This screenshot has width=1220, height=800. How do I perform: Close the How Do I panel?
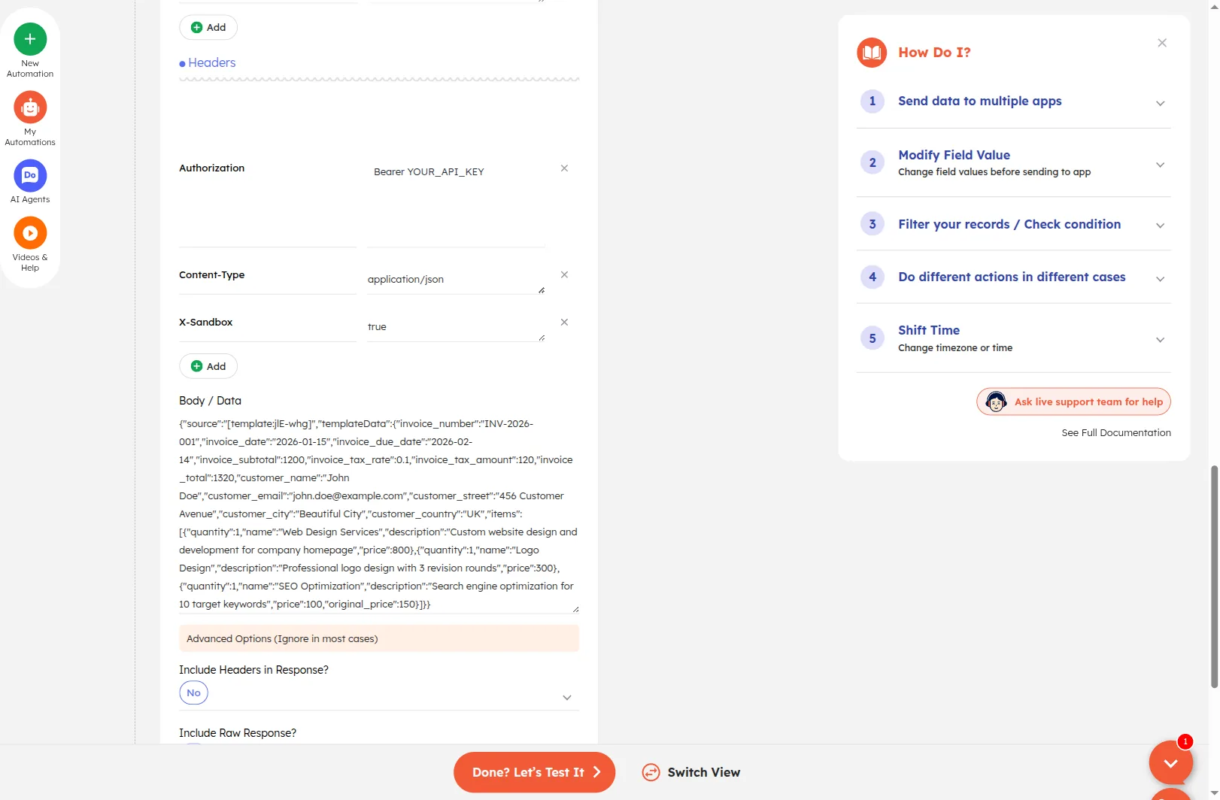[x=1162, y=43]
